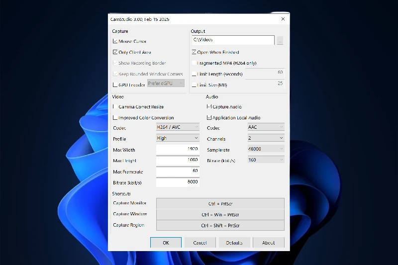Open the Prefer dGPU dropdown
The width and height of the screenshot is (398, 265).
(166, 83)
